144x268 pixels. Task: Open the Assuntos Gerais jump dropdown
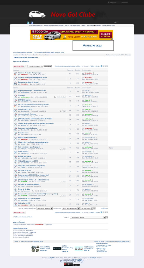[x=88, y=217]
